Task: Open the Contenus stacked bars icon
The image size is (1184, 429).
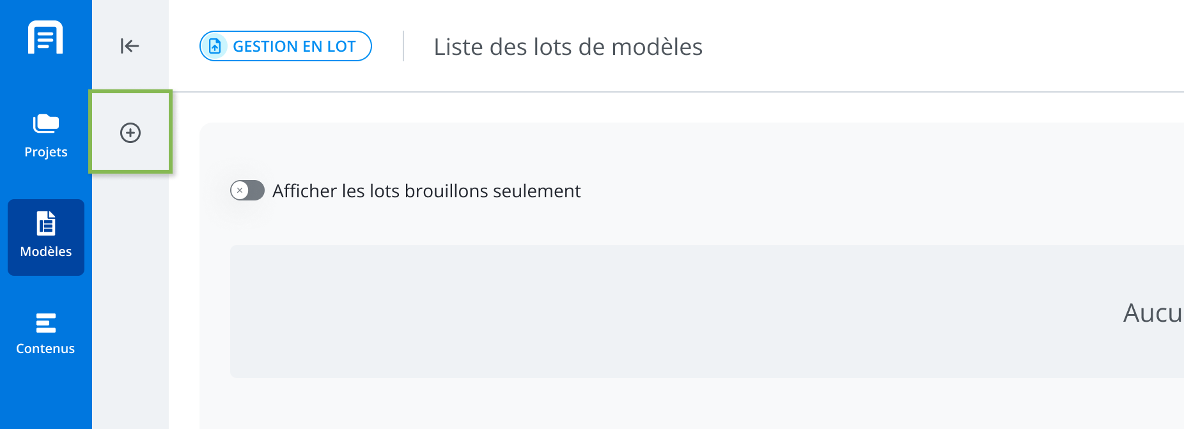Action: (46, 323)
